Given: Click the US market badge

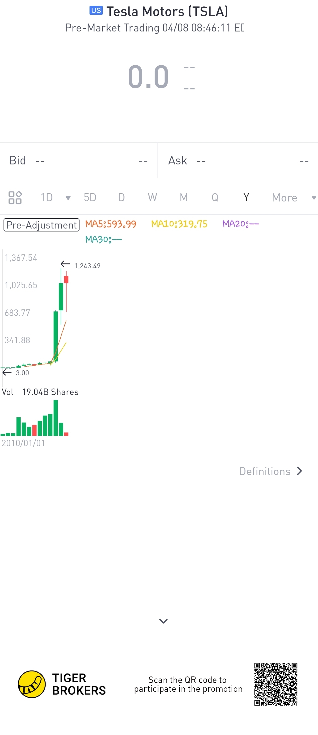Looking at the screenshot, I should click(x=96, y=11).
